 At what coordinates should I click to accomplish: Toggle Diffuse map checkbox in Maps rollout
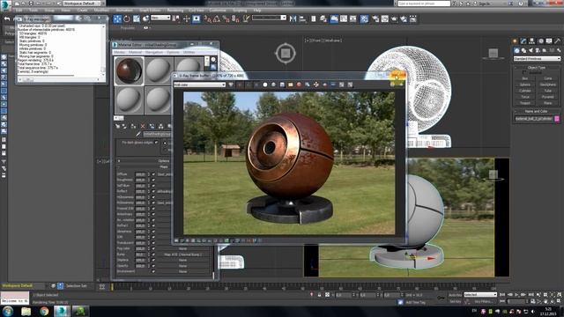tap(153, 174)
